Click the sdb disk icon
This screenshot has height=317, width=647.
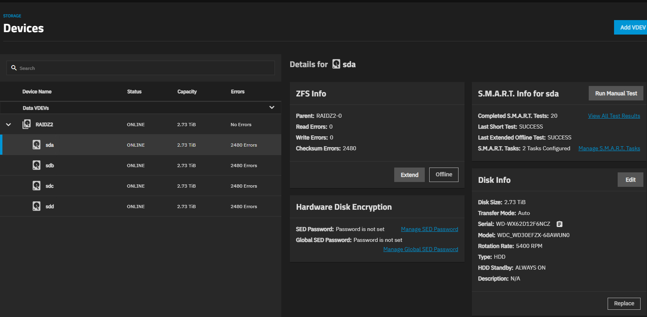point(37,165)
